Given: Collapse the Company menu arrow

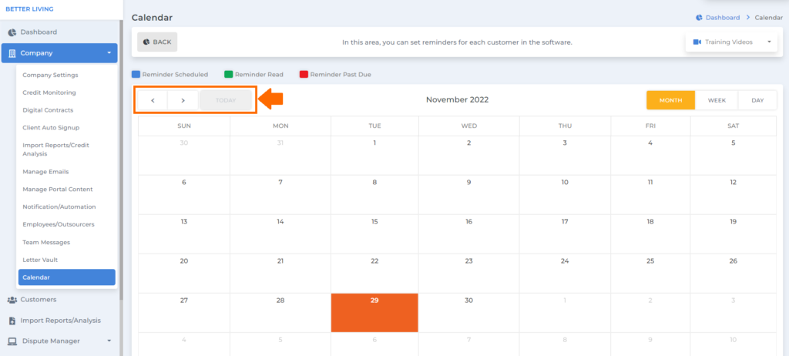Looking at the screenshot, I should click(109, 53).
